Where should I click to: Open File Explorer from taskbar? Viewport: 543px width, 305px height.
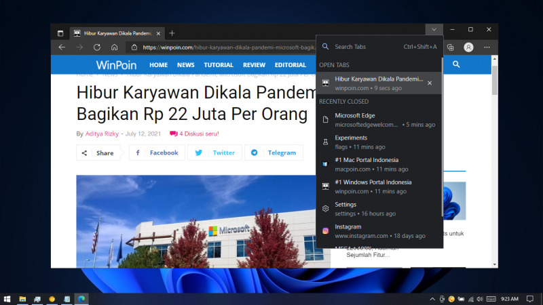point(22,299)
